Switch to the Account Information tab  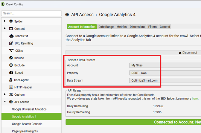point(82,27)
